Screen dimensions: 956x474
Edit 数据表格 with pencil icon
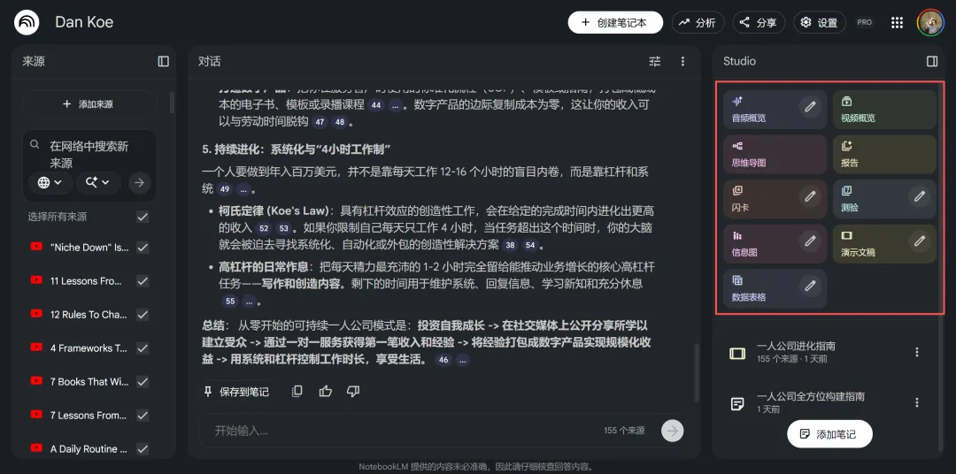tap(810, 285)
